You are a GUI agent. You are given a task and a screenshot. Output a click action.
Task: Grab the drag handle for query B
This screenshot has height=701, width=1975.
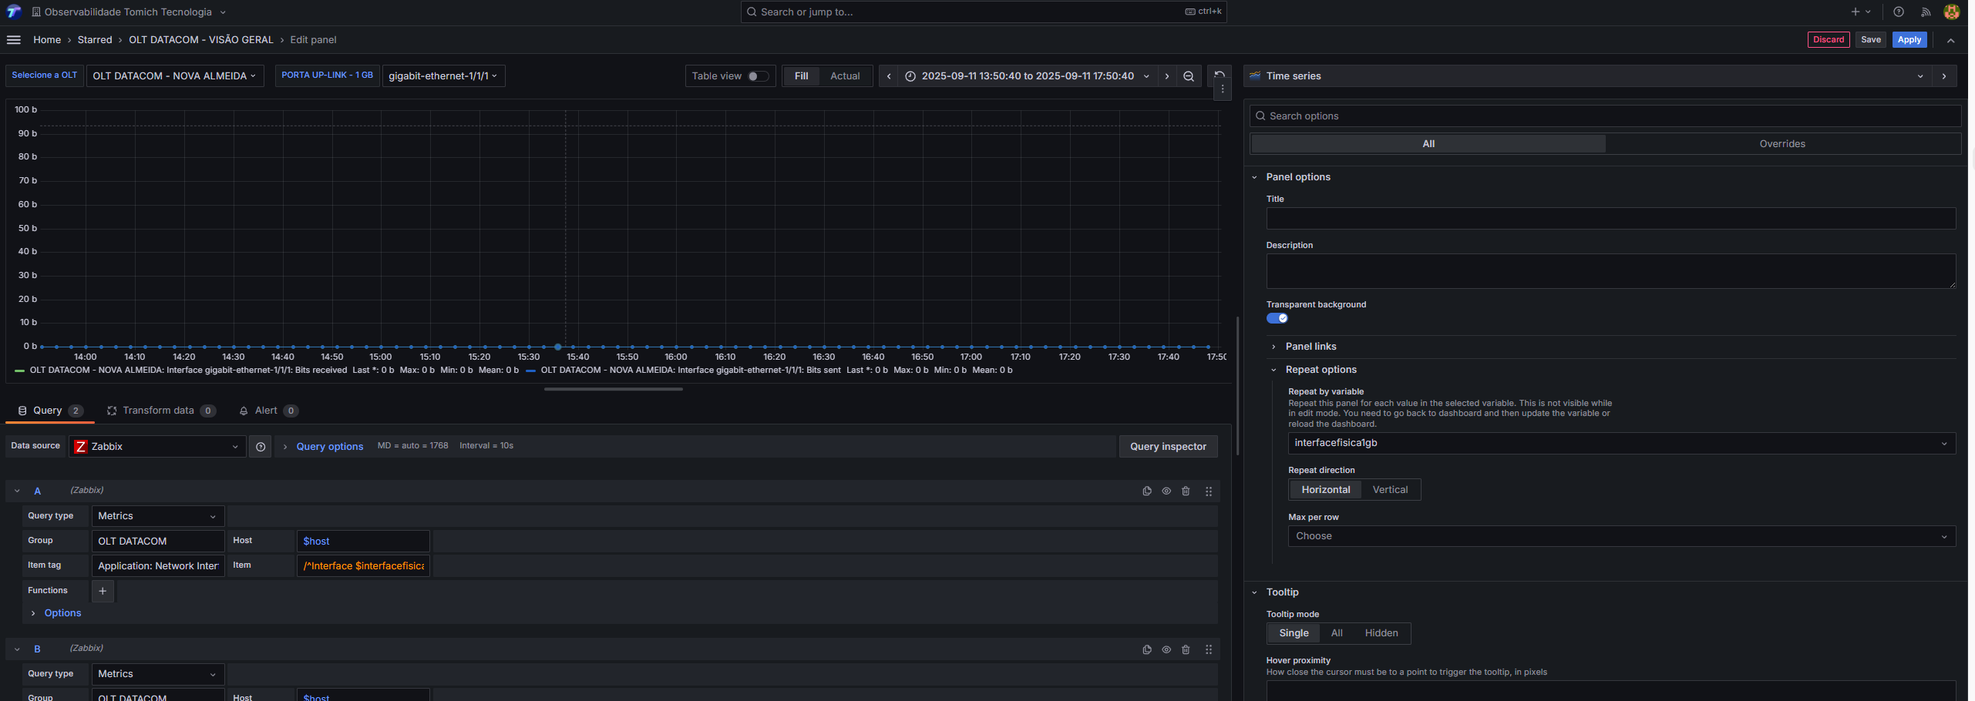click(x=1209, y=649)
